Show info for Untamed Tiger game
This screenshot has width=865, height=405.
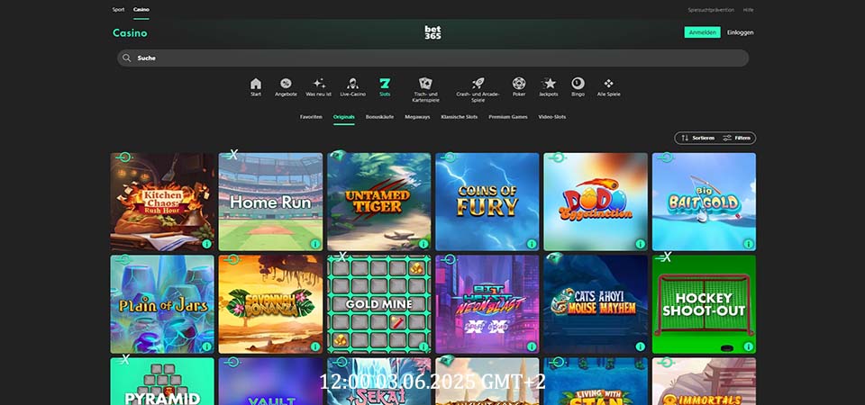coord(423,244)
